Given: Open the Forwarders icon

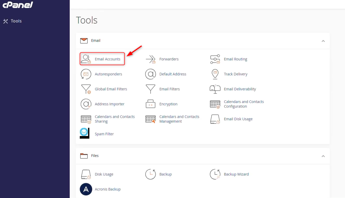Looking at the screenshot, I should pos(151,59).
